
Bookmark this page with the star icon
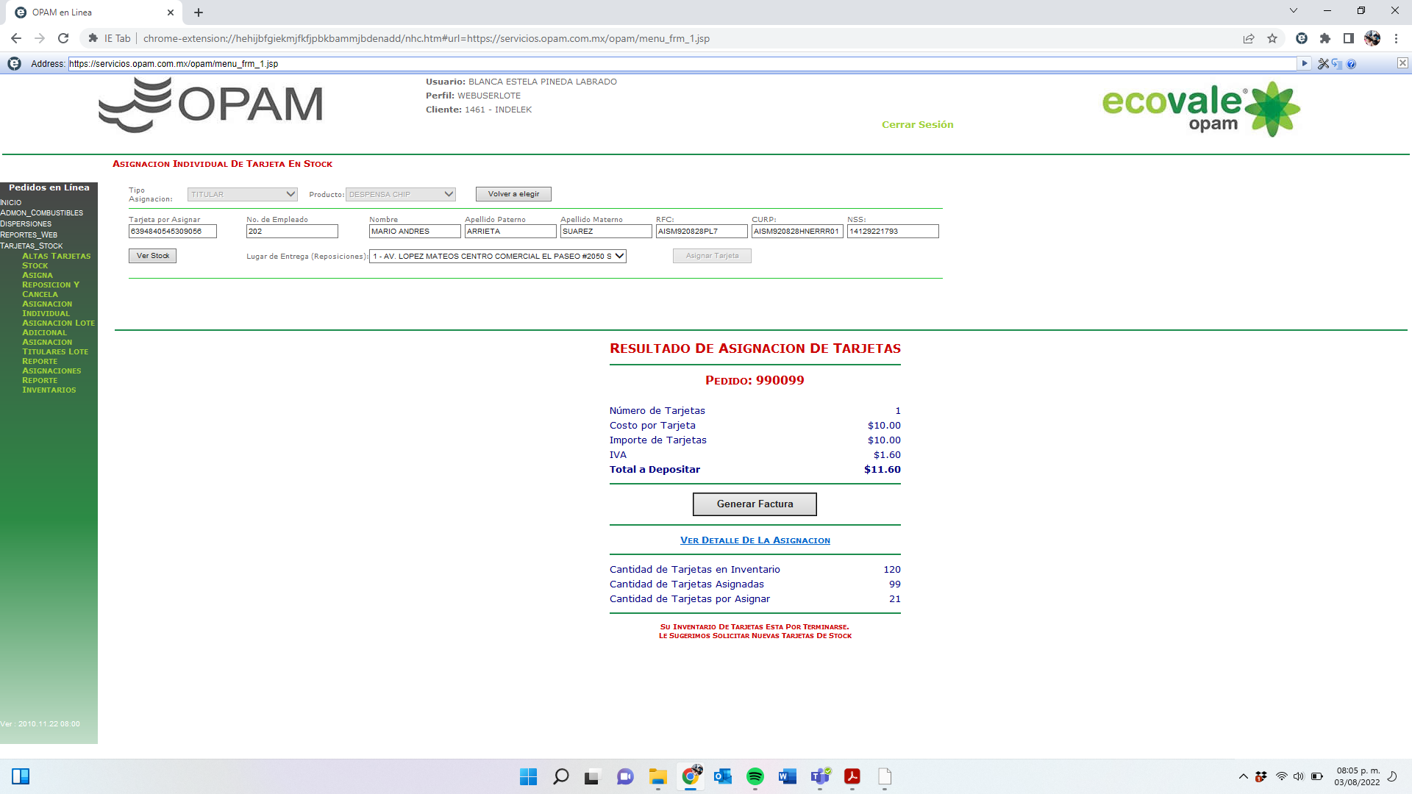point(1272,38)
